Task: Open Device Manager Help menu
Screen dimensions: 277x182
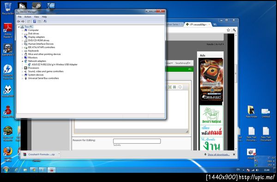Action: [44, 17]
